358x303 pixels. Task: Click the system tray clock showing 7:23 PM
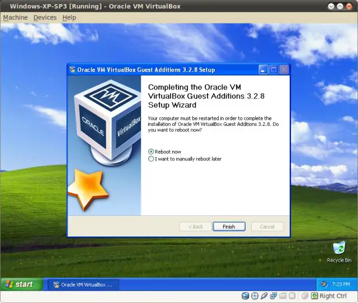pos(341,285)
